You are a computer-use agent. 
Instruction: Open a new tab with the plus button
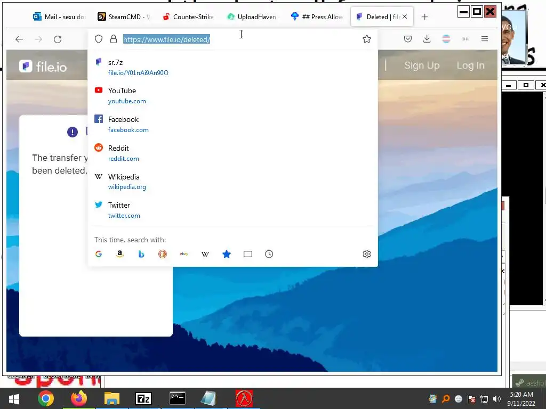point(424,17)
